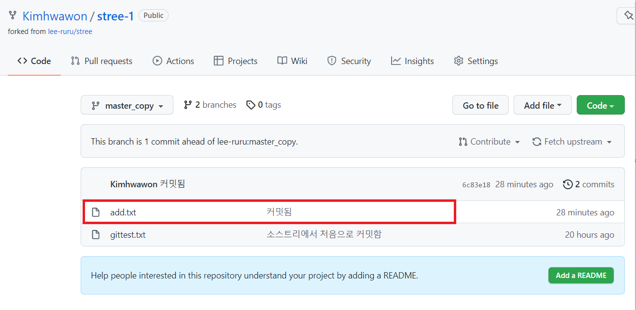This screenshot has width=636, height=310.
Task: View the Security tab
Action: point(349,61)
